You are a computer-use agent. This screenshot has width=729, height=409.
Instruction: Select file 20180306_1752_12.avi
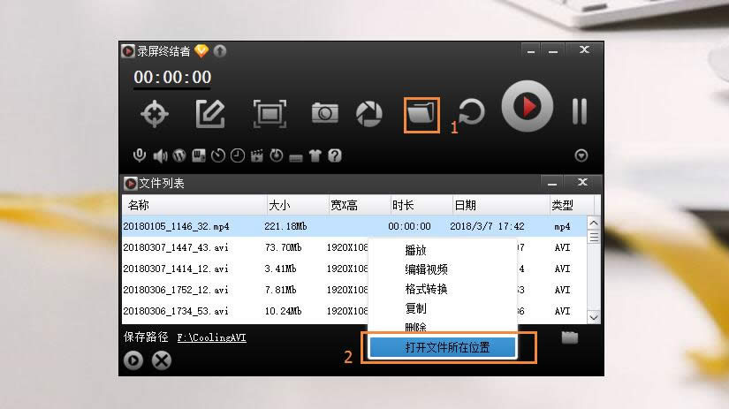point(176,290)
